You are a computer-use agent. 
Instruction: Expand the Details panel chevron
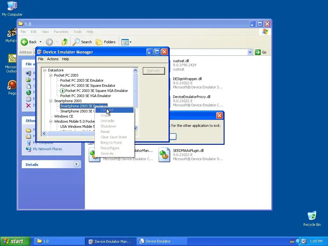[76, 164]
